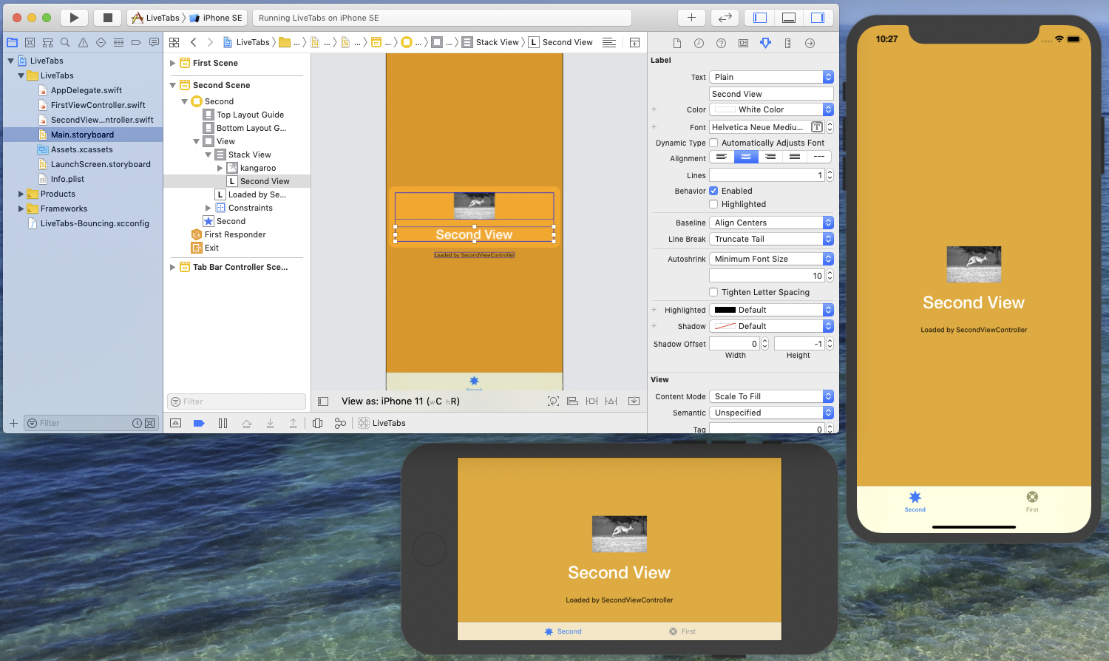The height and width of the screenshot is (661, 1109).
Task: Toggle the Debug area visibility
Action: click(x=789, y=18)
